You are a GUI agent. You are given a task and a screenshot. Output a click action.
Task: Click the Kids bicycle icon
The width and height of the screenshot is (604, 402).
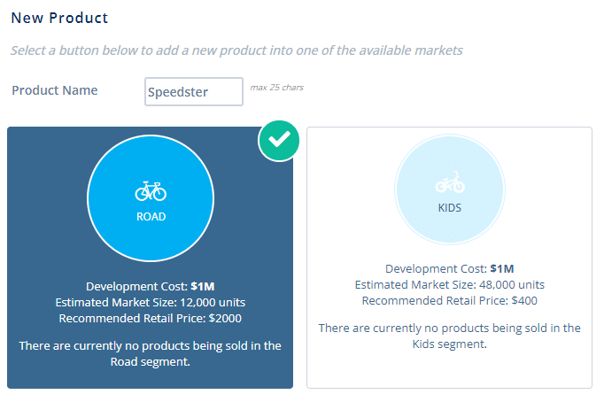(x=449, y=183)
